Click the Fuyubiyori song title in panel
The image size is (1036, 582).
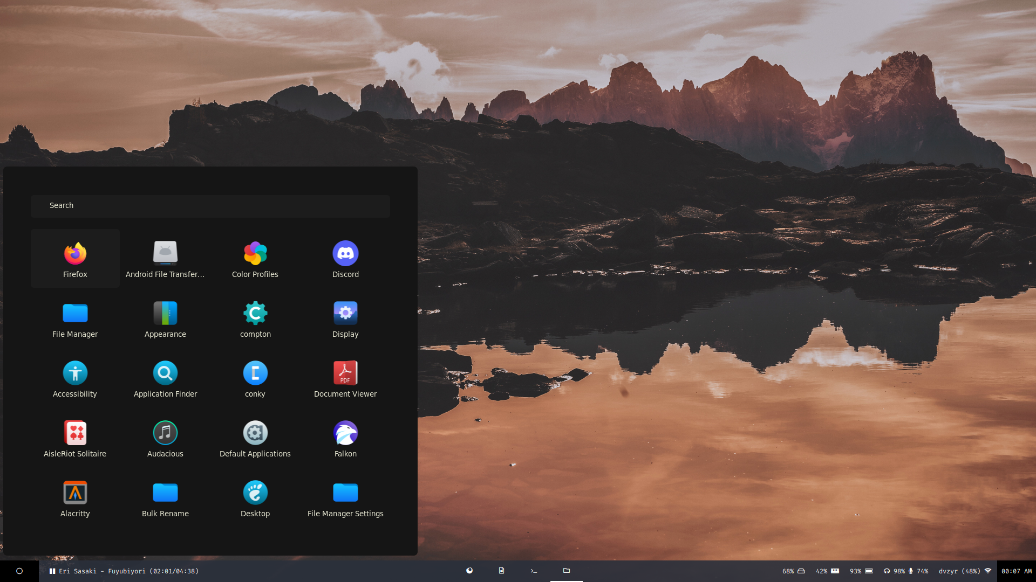pyautogui.click(x=126, y=571)
